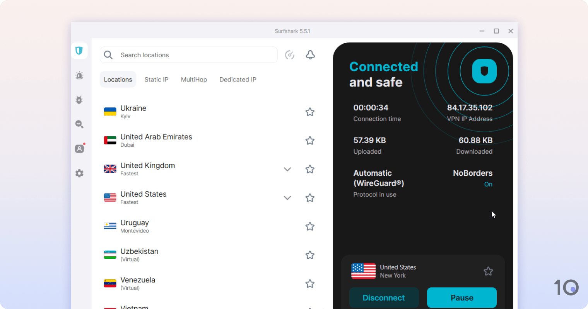Viewport: 588px width, 309px height.
Task: Expand the United States server list
Action: (287, 197)
